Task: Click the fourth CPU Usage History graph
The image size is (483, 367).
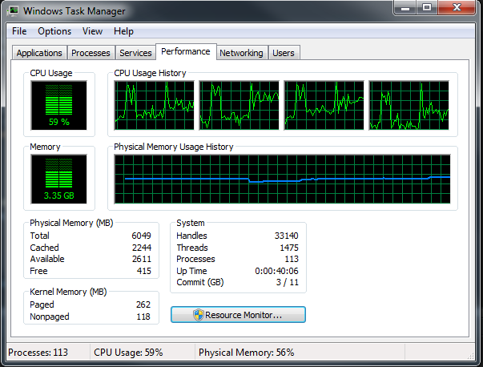Action: [x=408, y=106]
